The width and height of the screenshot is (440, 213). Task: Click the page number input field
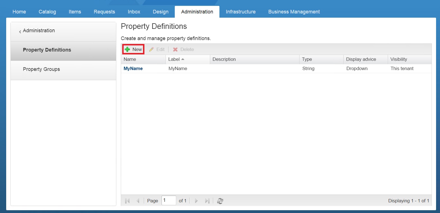click(x=169, y=201)
